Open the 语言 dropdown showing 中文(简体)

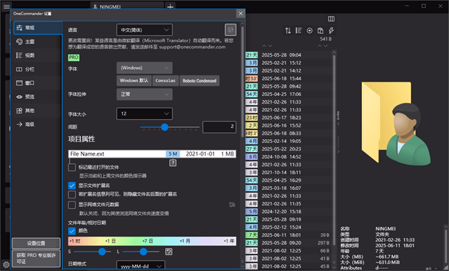coord(144,30)
